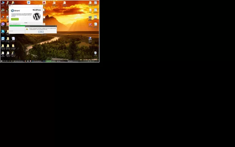Viewport: 235px width, 147px height.
Task: Close the Warning dialog with the X
Action: [x=56, y=26]
